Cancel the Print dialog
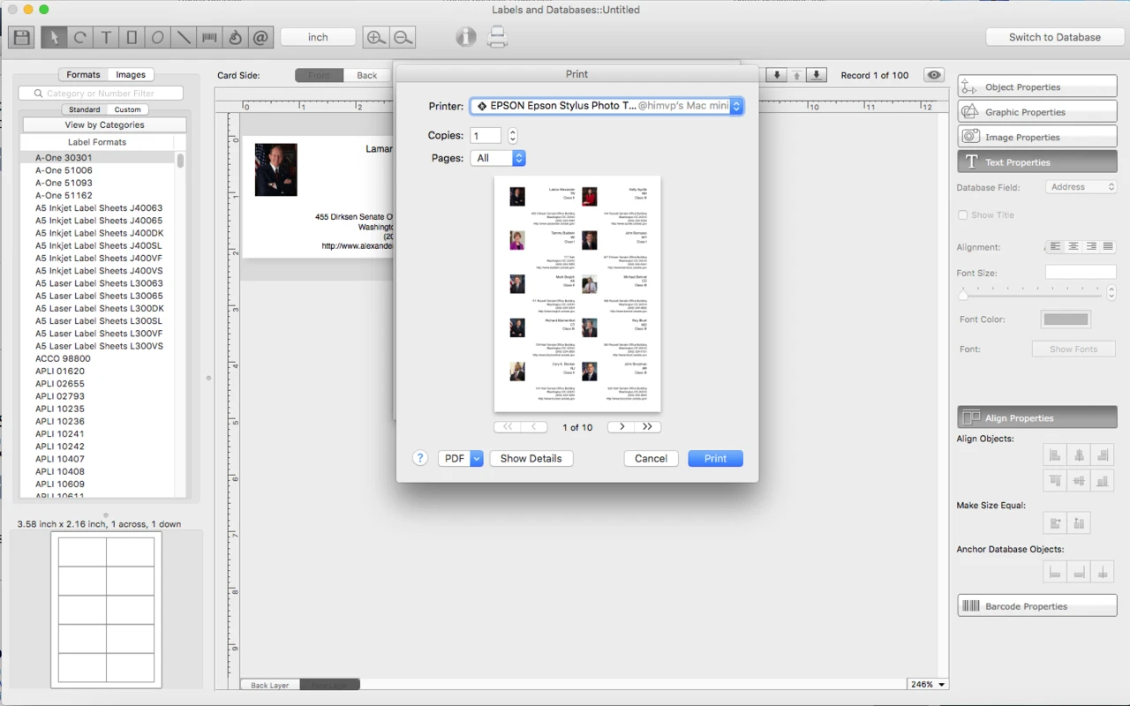The width and height of the screenshot is (1130, 706). [x=651, y=458]
